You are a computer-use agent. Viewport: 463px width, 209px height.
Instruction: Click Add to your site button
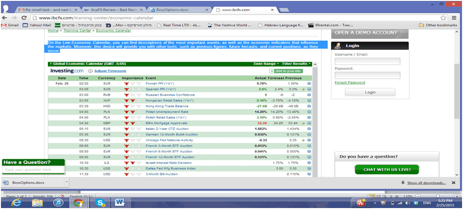pyautogui.click(x=286, y=71)
